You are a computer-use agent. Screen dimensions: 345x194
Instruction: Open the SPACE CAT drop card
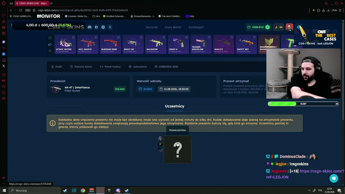coord(133,44)
